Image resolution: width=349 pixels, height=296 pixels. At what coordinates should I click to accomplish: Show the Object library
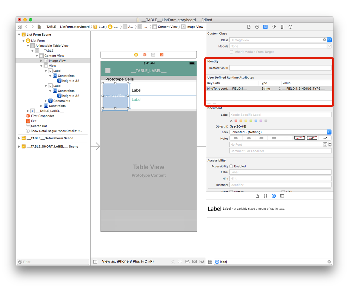pyautogui.click(x=274, y=196)
